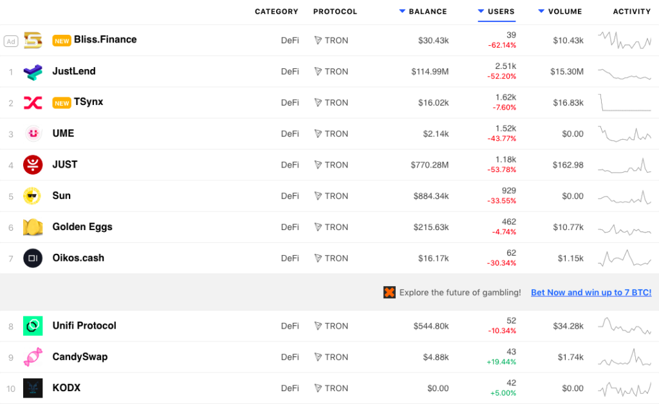
Task: Click the Golden Eggs logo icon
Action: (x=33, y=227)
